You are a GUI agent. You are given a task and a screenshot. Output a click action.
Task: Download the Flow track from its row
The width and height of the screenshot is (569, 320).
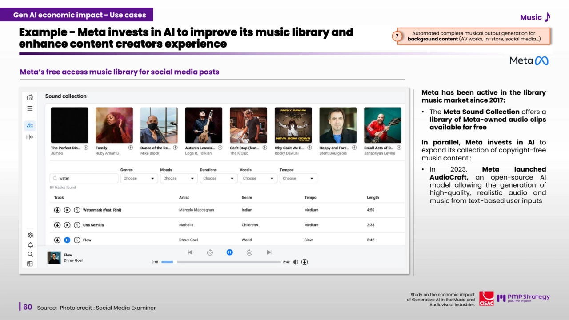57,240
